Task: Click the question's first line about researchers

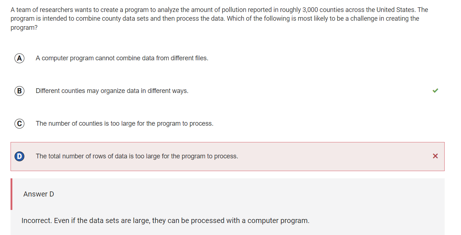Action: tap(219, 10)
